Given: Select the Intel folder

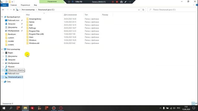Looking at the screenshot, I should click(31, 25).
